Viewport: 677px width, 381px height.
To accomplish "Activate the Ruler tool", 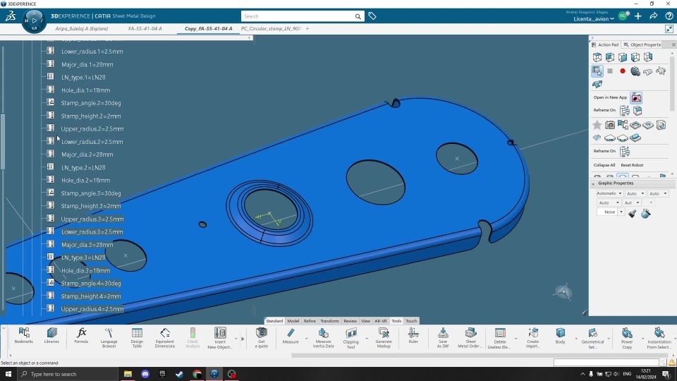I will [x=413, y=336].
